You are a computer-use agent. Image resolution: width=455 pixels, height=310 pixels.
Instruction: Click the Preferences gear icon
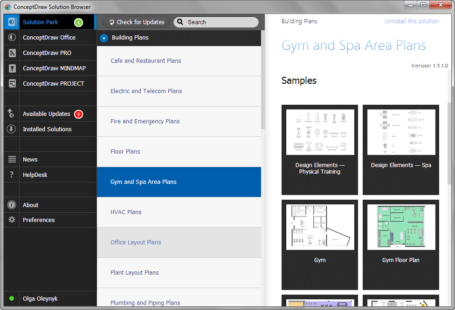pyautogui.click(x=12, y=220)
